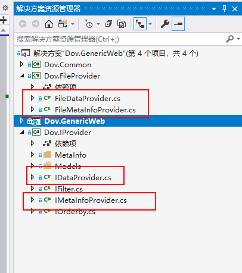Open the search options dropdown arrow
242x273 pixels.
[238, 39]
